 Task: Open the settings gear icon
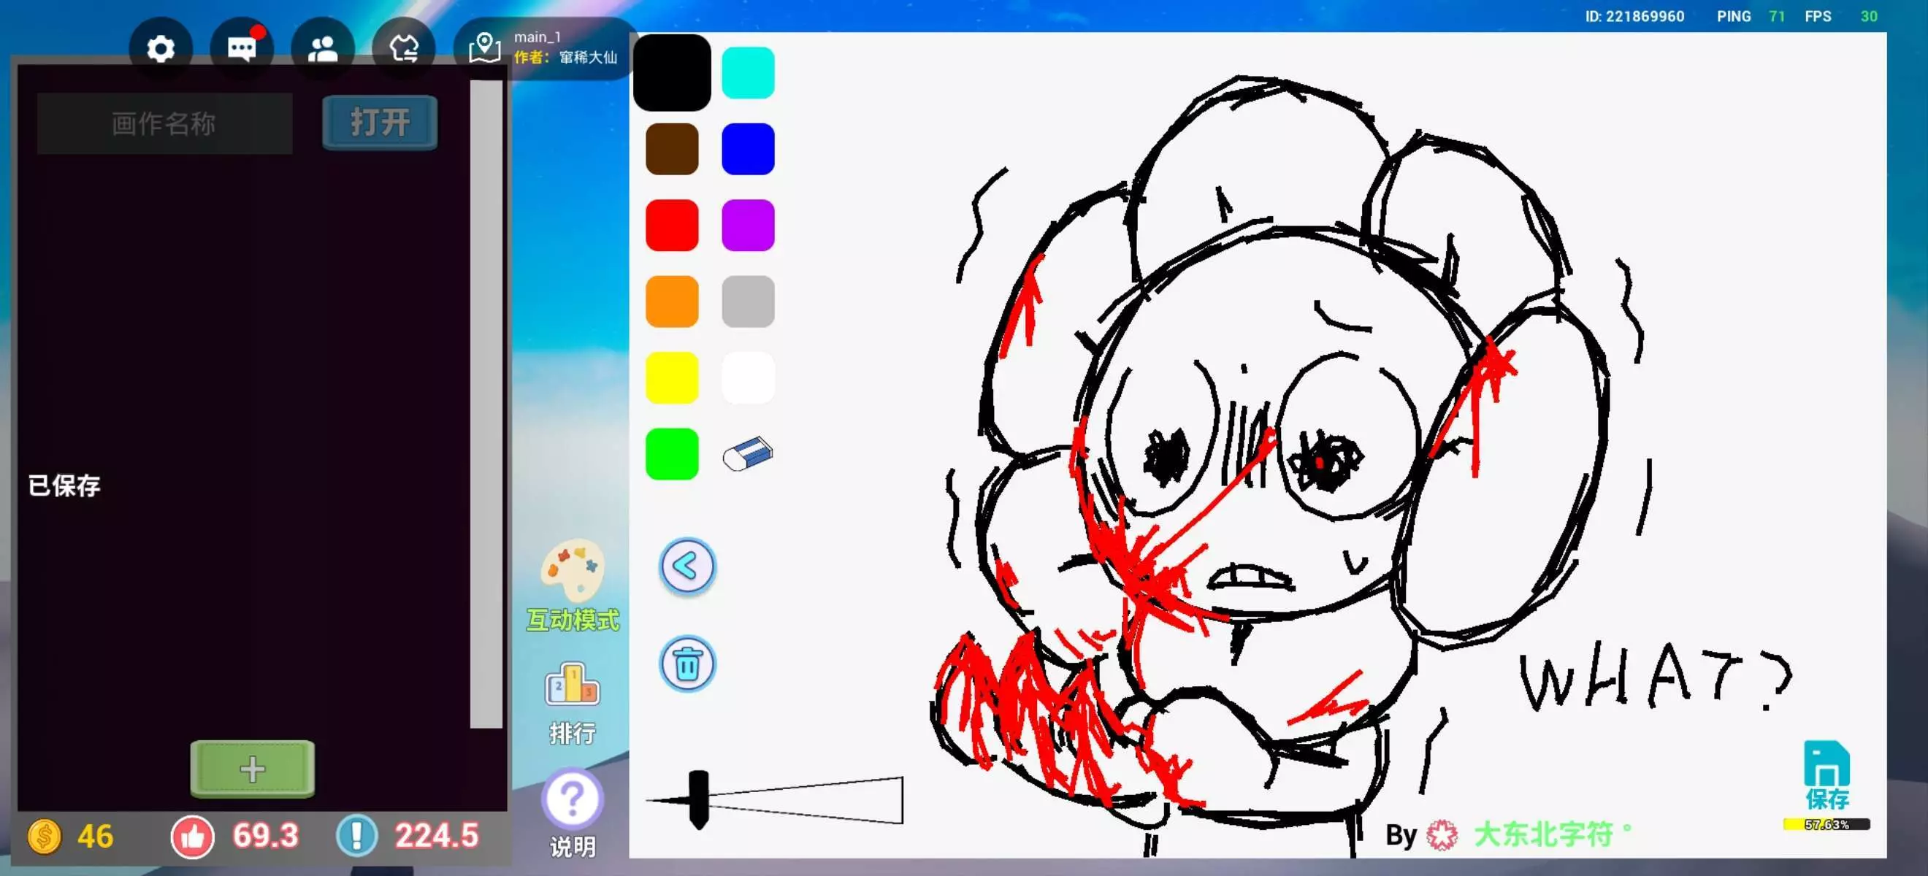pos(160,50)
